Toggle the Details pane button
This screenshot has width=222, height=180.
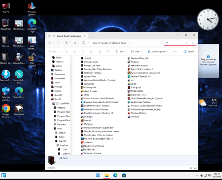[189, 51]
